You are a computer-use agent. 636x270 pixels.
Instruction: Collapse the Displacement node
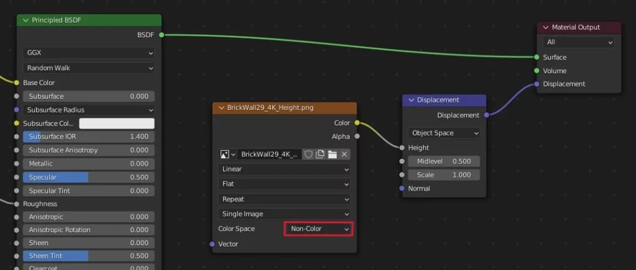[411, 100]
